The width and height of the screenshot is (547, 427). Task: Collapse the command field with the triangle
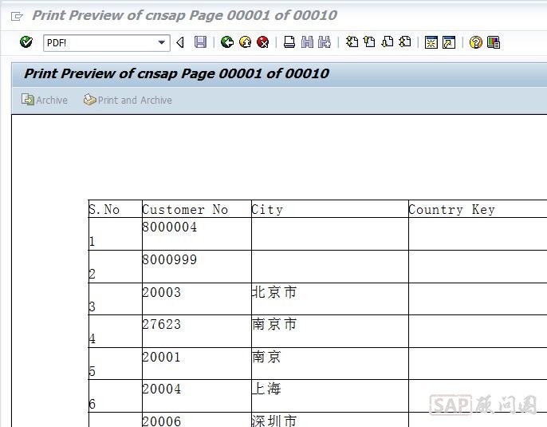point(180,42)
